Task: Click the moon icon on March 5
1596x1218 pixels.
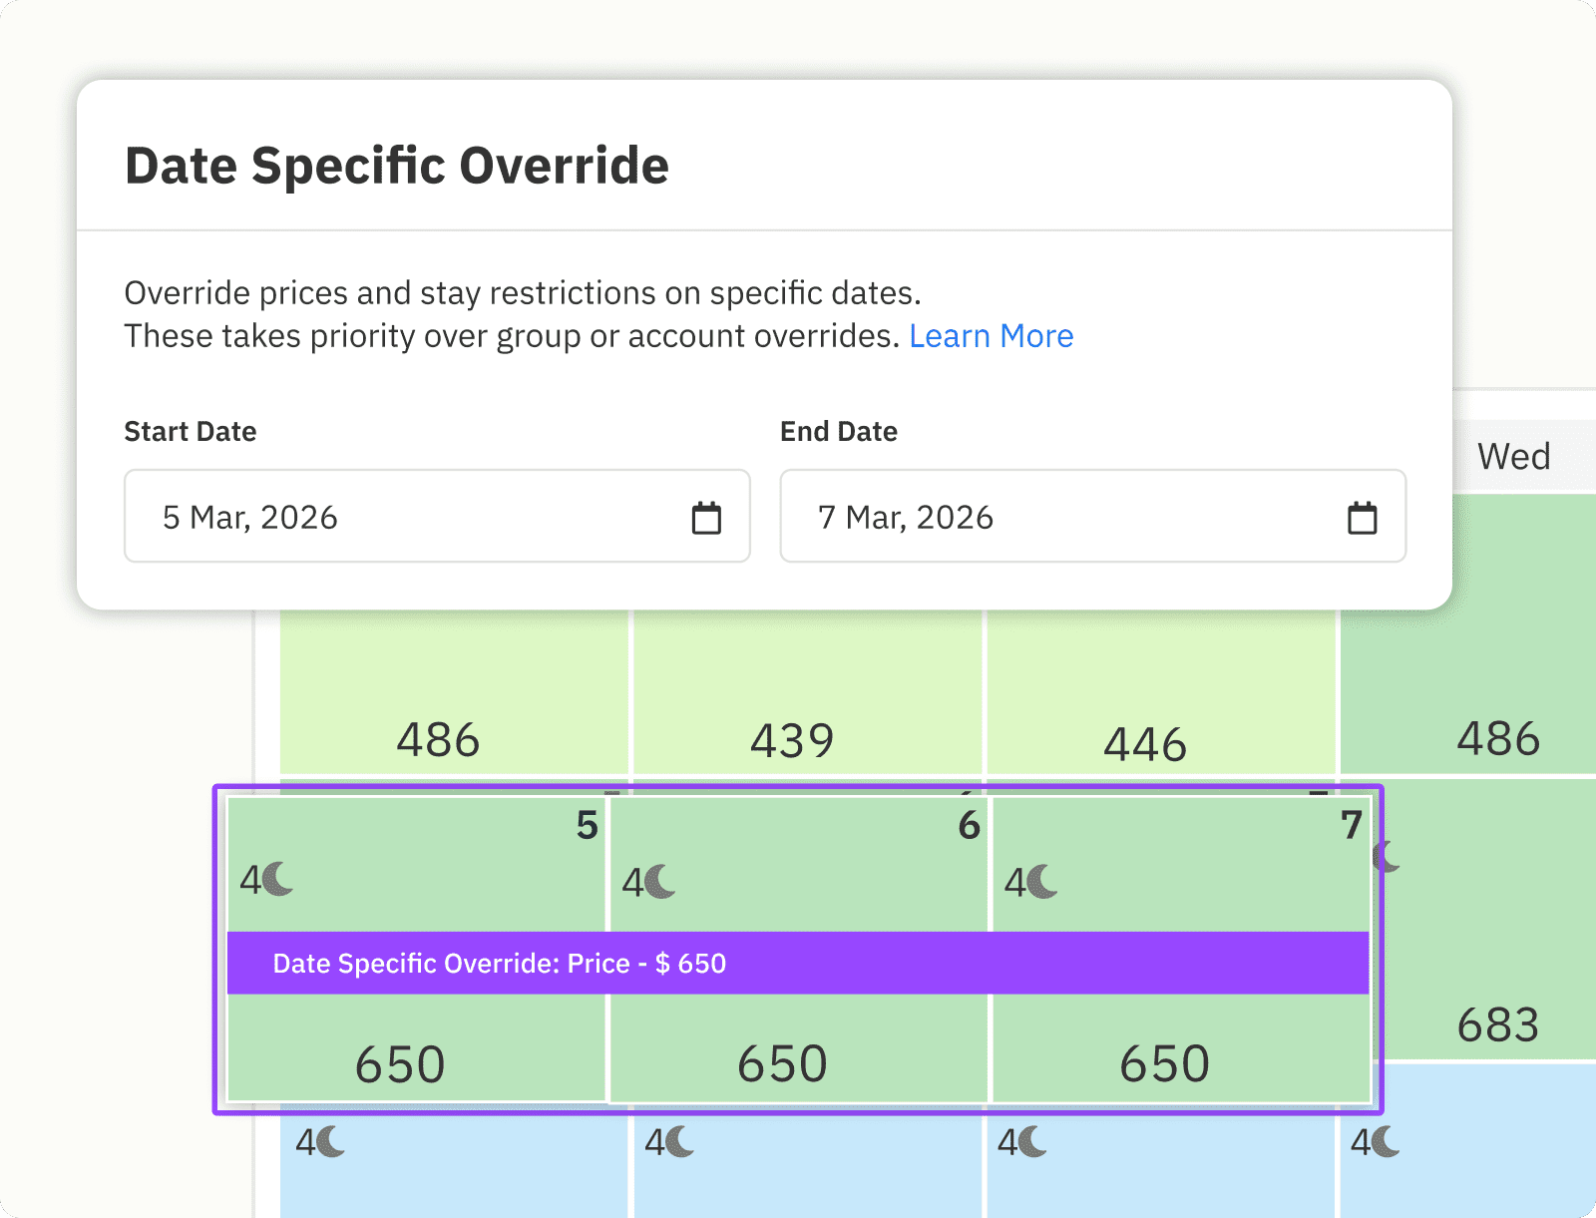Action: point(280,880)
